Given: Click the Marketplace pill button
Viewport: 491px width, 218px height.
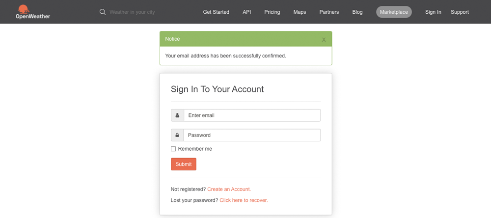Looking at the screenshot, I should 394,12.
